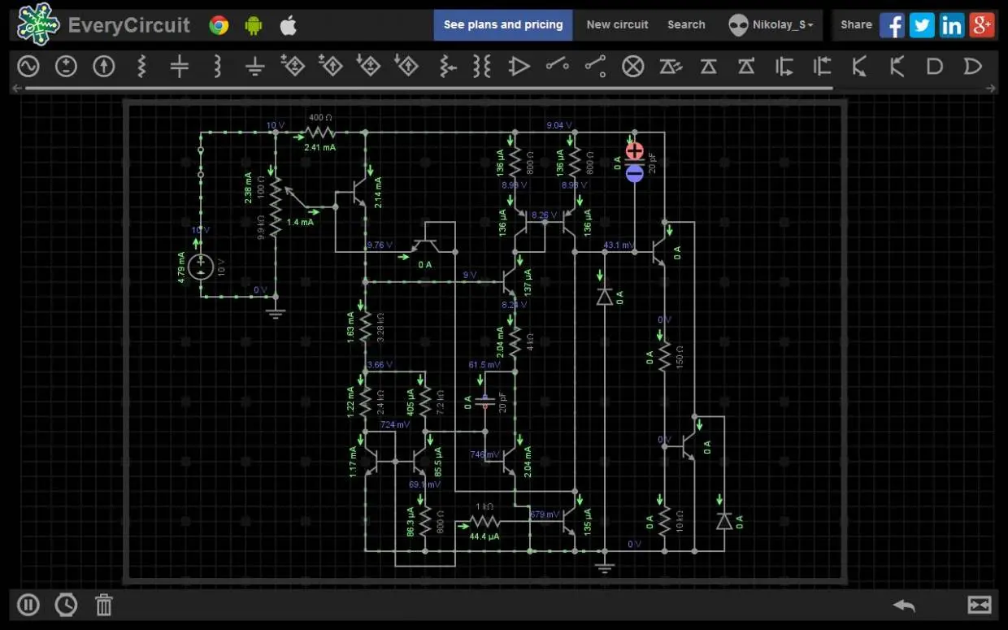This screenshot has width=1008, height=630.
Task: Select the AC voltage source component
Action: [28, 67]
